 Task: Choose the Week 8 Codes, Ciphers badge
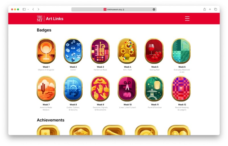[x=73, y=89]
